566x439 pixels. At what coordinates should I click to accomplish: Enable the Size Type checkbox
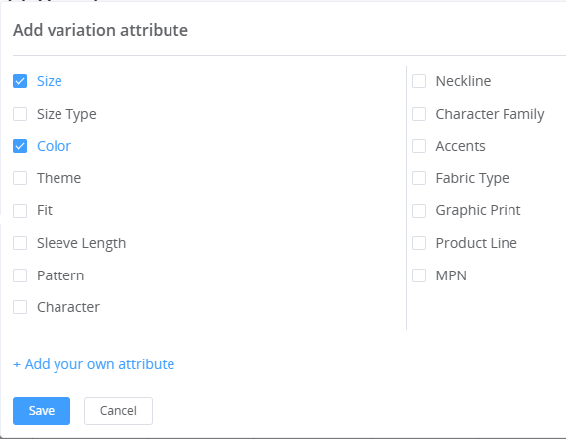click(x=20, y=114)
